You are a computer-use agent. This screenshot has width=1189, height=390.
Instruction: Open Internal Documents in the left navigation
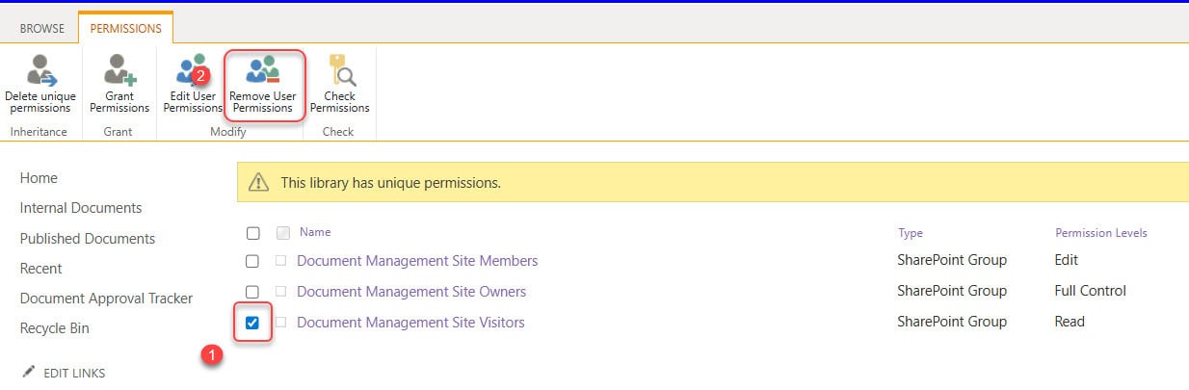pos(81,208)
